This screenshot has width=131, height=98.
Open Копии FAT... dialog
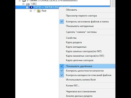(87, 85)
